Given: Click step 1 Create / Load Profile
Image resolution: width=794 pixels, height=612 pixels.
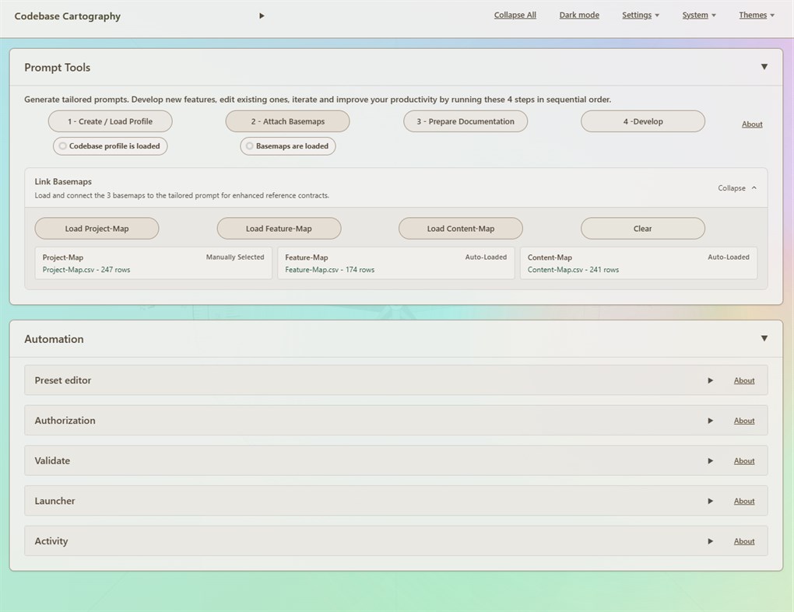Looking at the screenshot, I should click(111, 121).
